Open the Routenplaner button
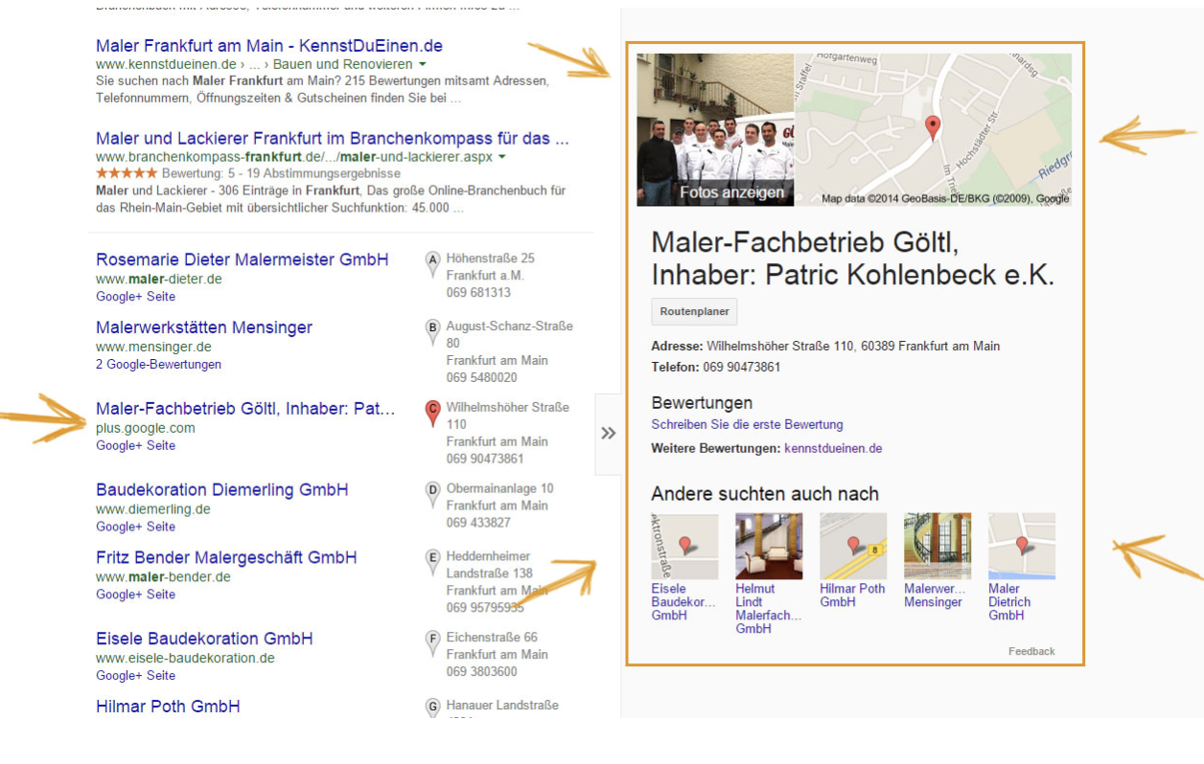The width and height of the screenshot is (1204, 764). (694, 312)
